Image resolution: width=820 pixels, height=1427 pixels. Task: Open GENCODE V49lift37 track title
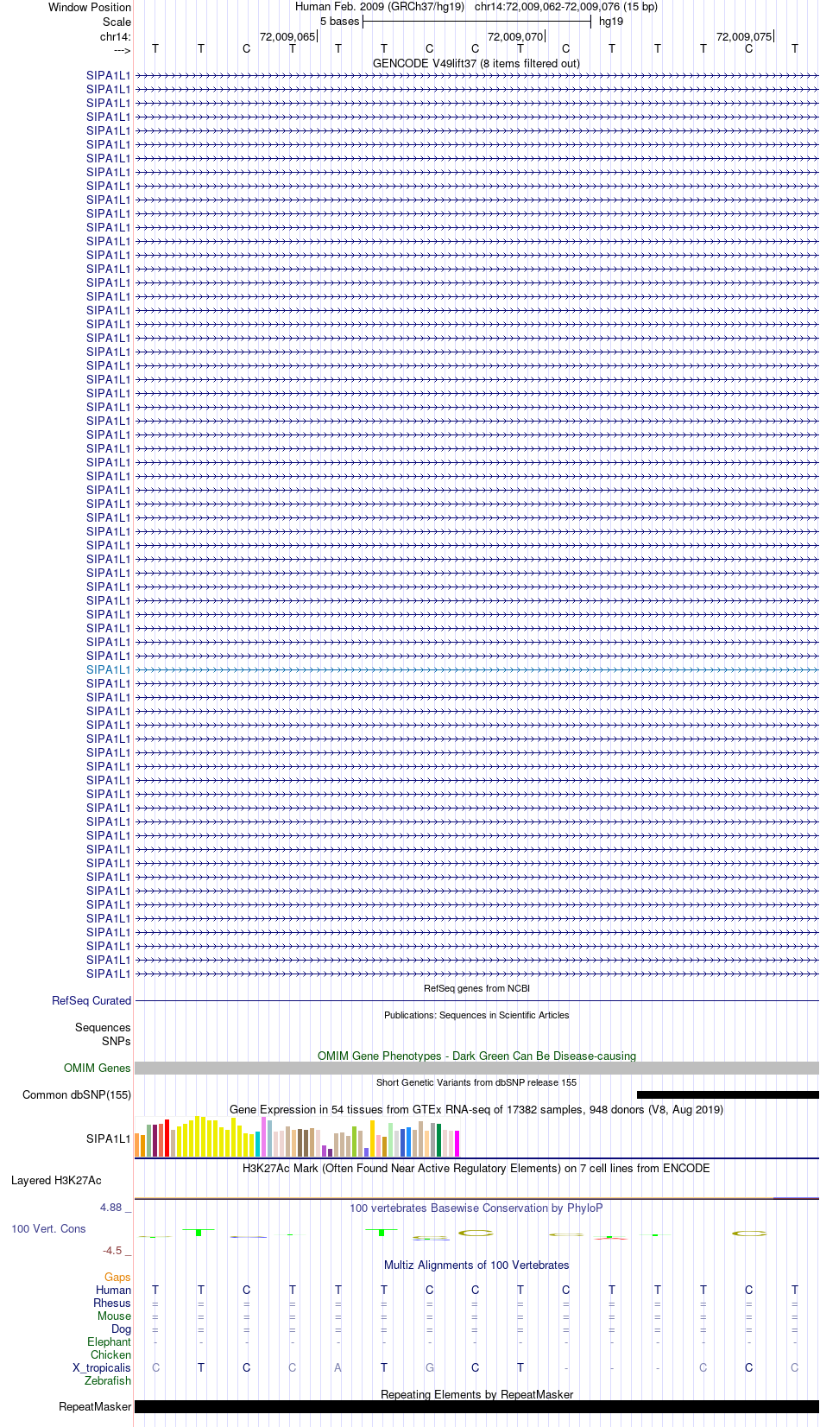pyautogui.click(x=476, y=63)
